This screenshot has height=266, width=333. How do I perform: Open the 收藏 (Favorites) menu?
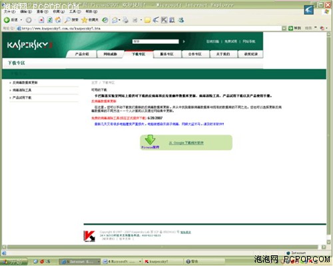pos(59,11)
